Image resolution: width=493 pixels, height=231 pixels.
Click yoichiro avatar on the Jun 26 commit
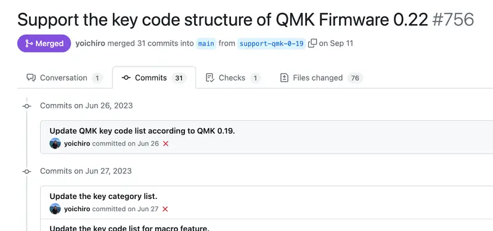click(55, 144)
